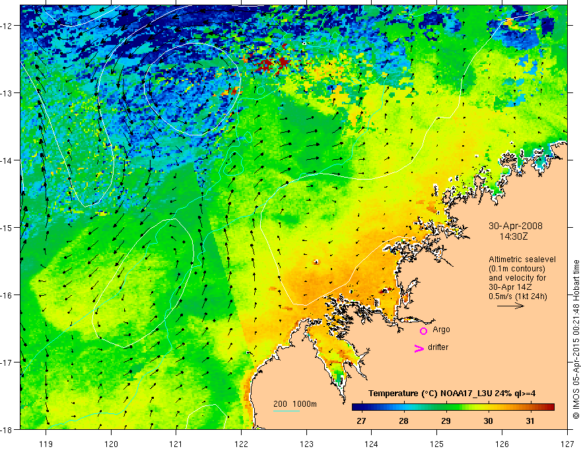Image resolution: width=581 pixels, height=449 pixels.
Task: Click the '30-Apr 14Z' caption line
Action: (510, 287)
